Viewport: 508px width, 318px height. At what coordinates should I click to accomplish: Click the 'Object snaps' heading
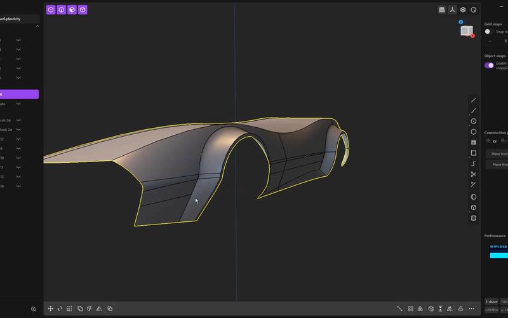coord(495,56)
